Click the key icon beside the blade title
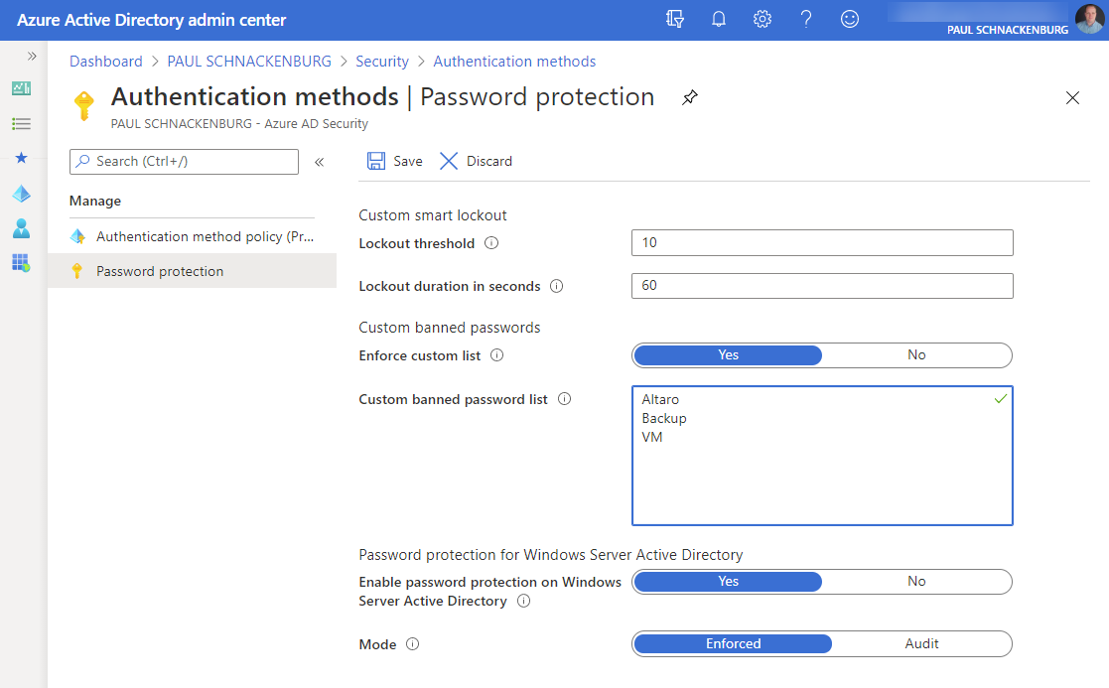Screen dimensions: 1109x688 point(84,106)
